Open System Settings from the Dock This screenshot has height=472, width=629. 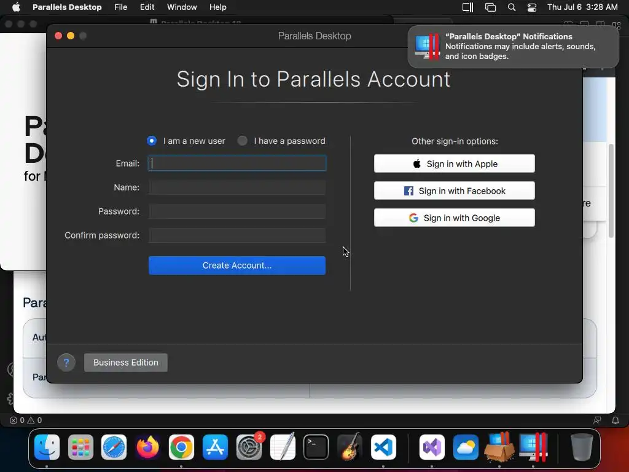click(249, 447)
